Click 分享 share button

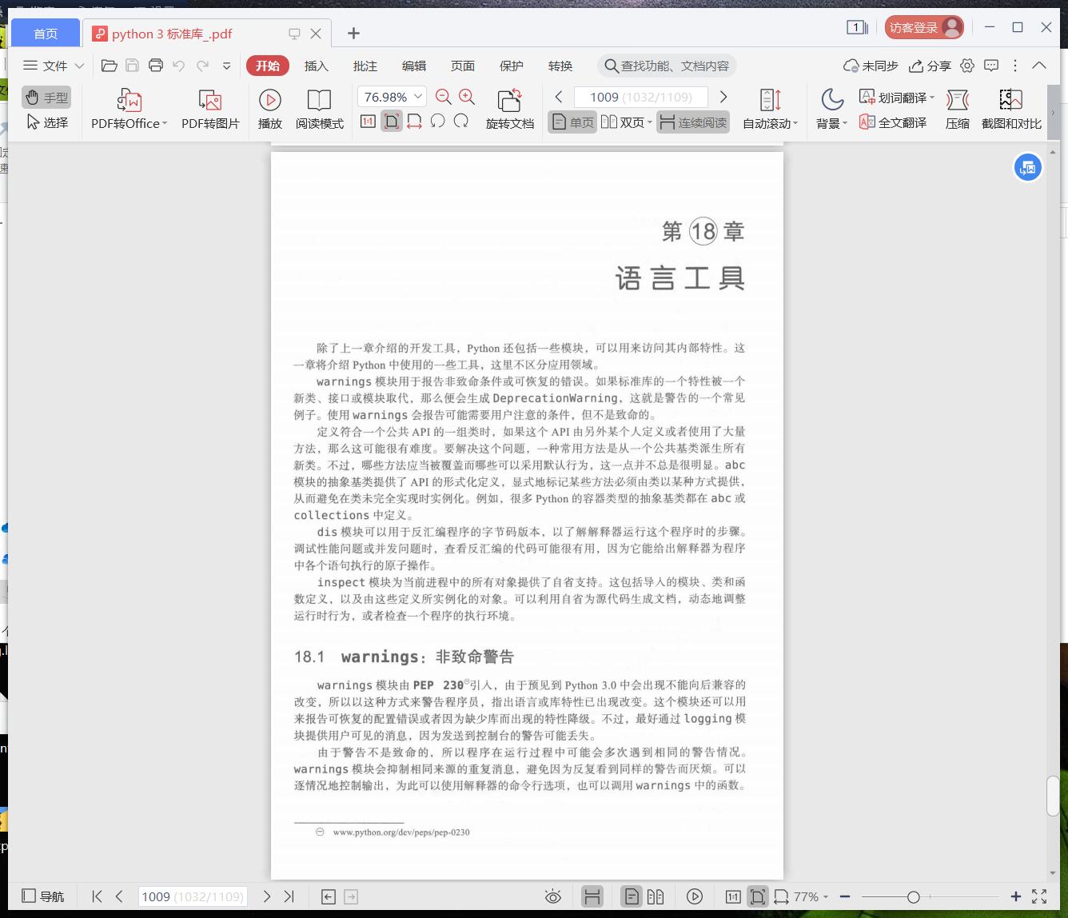click(931, 66)
